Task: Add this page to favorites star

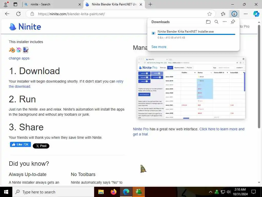Action: click(210, 14)
